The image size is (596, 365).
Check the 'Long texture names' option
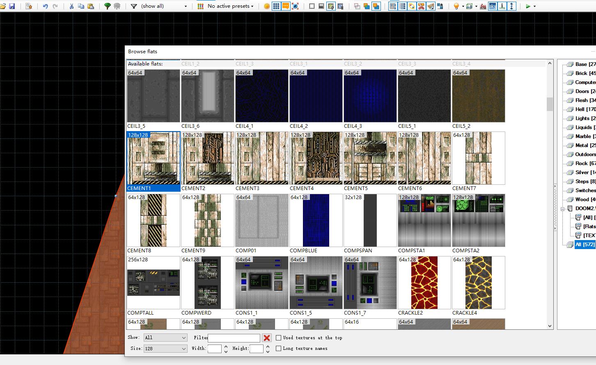279,349
